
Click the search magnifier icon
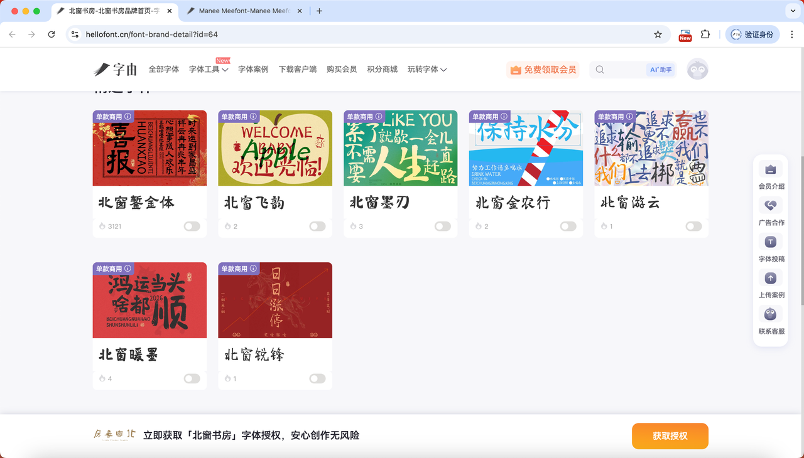[x=600, y=70]
